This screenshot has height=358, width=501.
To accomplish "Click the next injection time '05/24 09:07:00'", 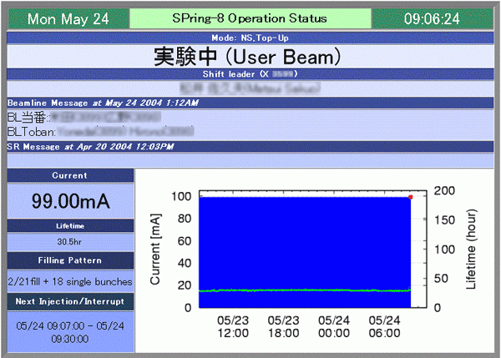I will pyautogui.click(x=50, y=326).
